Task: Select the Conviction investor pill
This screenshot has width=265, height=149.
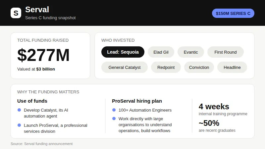Action: click(x=199, y=67)
